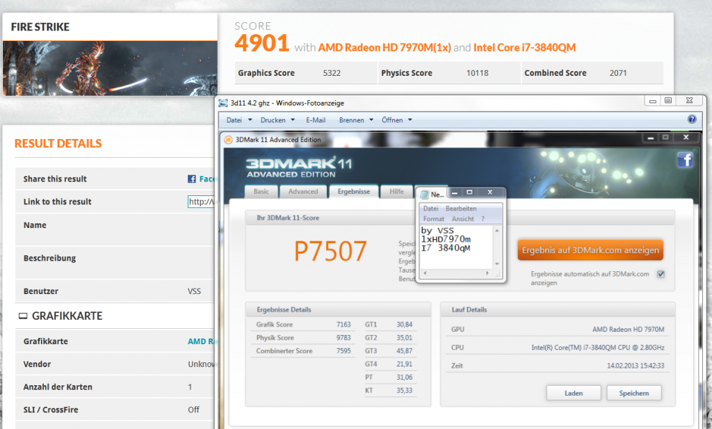
Task: Open Datei menu in Notepad window
Action: click(x=430, y=209)
